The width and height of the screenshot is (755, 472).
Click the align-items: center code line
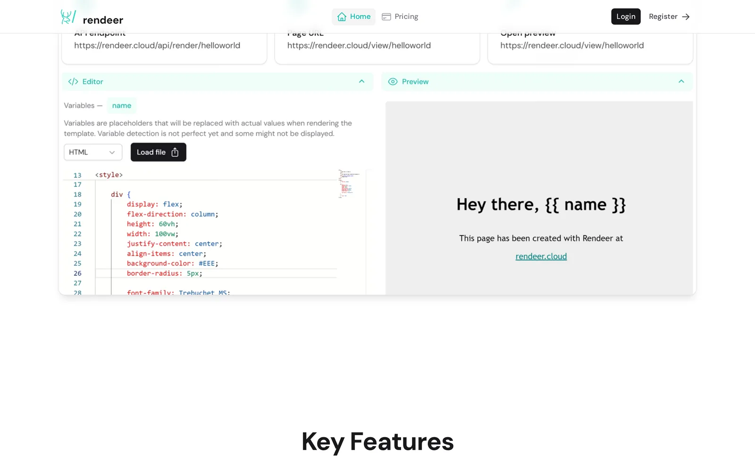166,253
